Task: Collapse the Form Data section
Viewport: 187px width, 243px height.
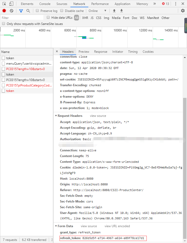Action: pos(56,226)
